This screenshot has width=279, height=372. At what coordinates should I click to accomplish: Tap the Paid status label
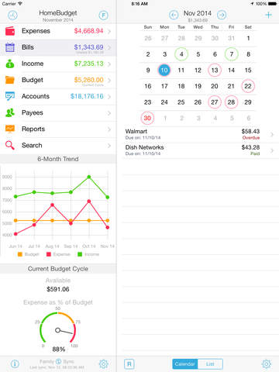[255, 153]
